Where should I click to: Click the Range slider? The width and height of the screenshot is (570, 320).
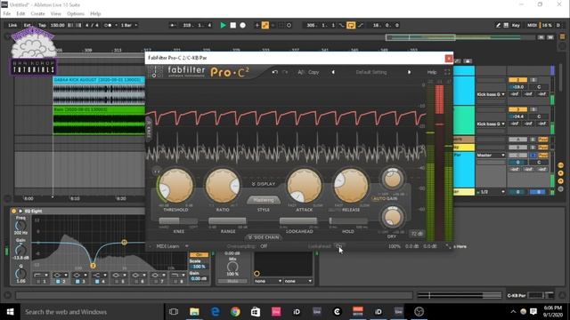click(x=228, y=220)
